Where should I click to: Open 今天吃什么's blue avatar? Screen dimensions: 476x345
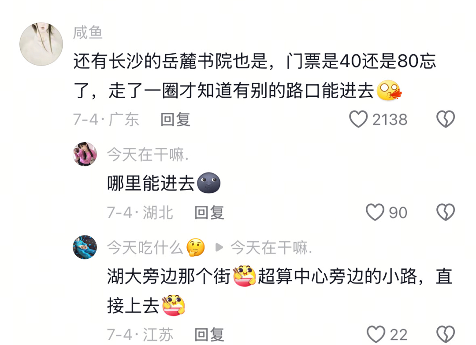tap(85, 247)
